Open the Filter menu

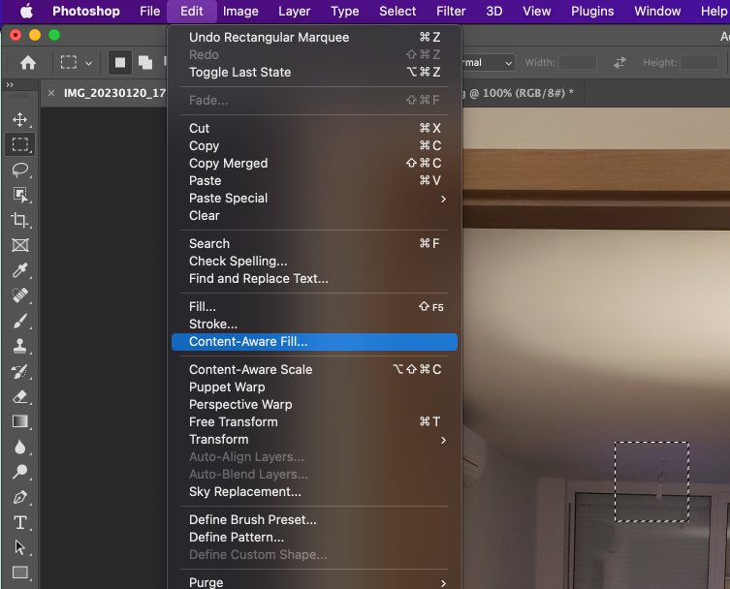pos(451,12)
